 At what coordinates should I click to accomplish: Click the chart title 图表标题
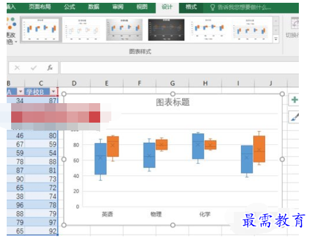pyautogui.click(x=173, y=103)
